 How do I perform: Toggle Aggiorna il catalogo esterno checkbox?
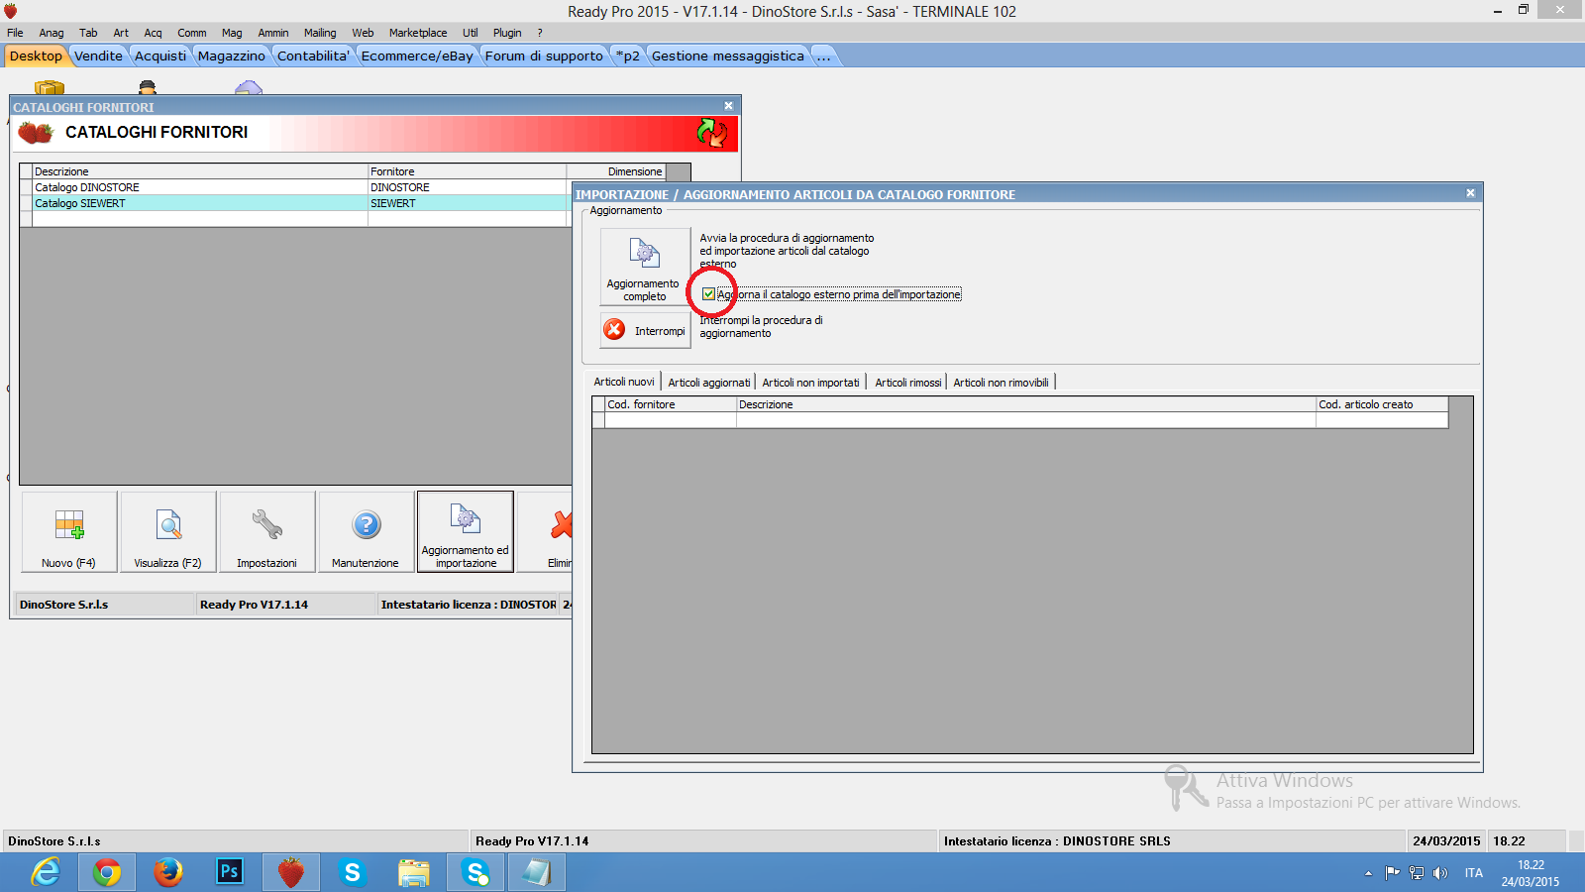(x=708, y=294)
